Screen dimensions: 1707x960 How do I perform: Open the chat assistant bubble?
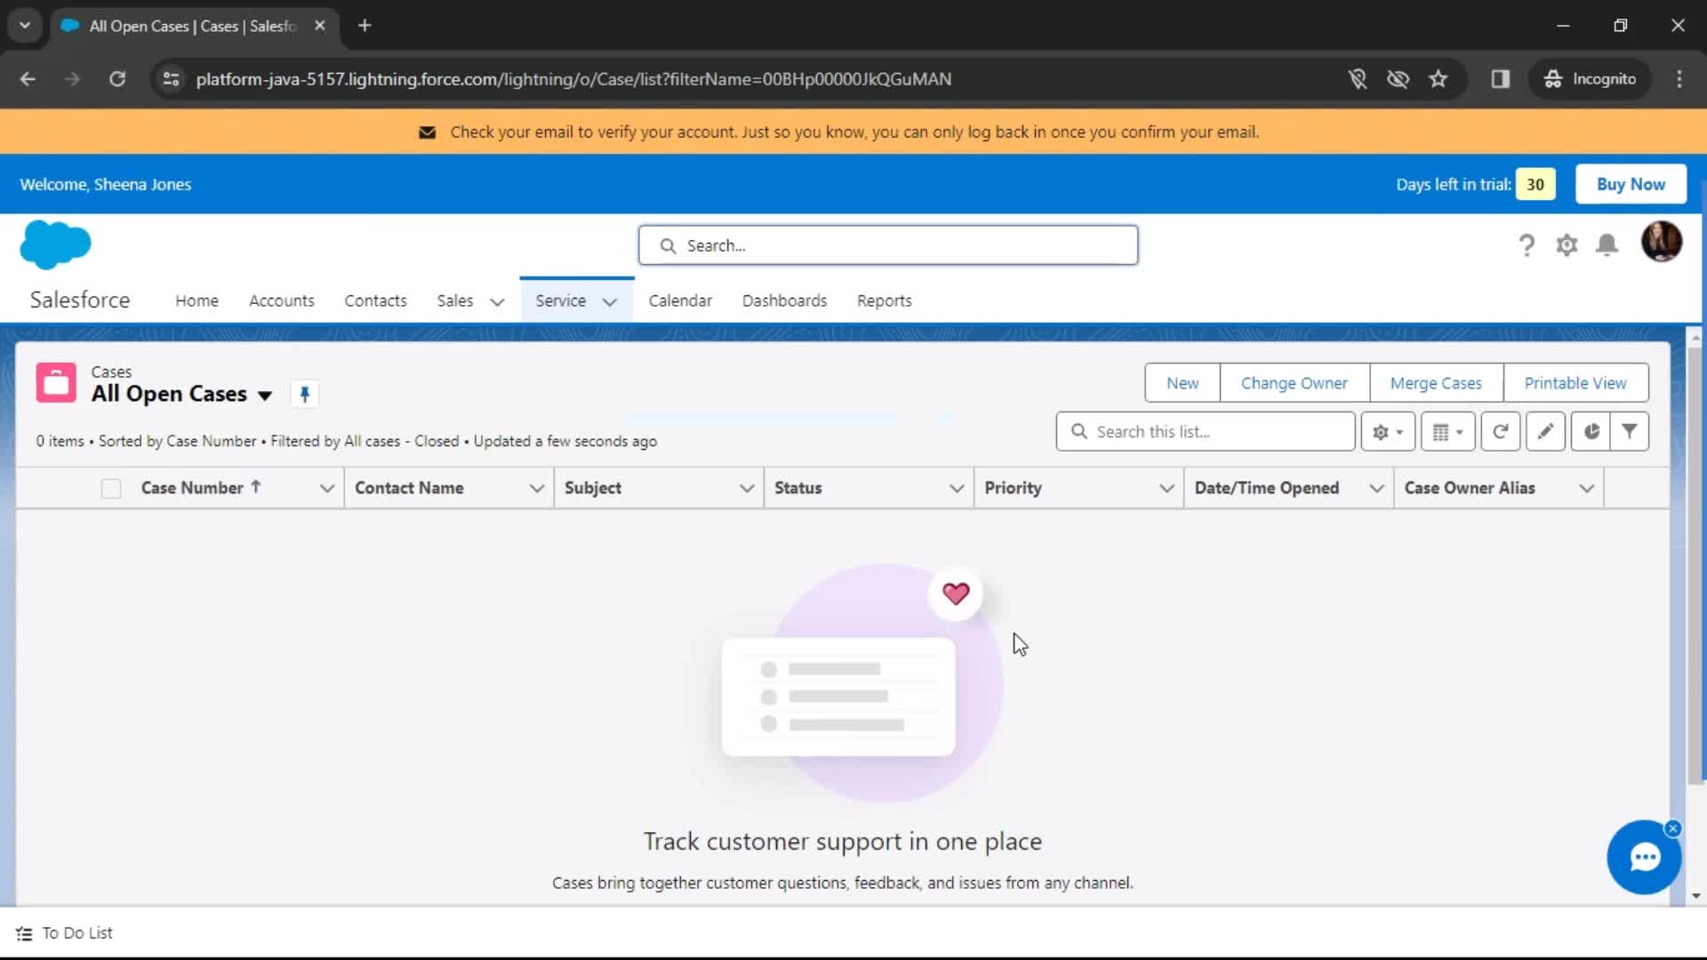tap(1644, 858)
